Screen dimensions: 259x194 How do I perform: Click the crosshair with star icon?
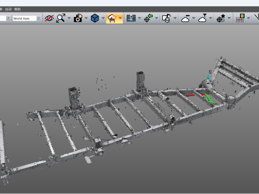pyautogui.click(x=221, y=18)
